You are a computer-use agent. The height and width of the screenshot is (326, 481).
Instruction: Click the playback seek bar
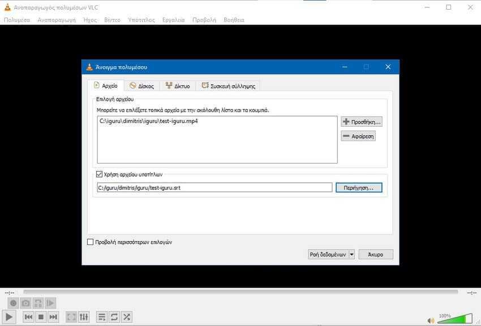(240, 291)
